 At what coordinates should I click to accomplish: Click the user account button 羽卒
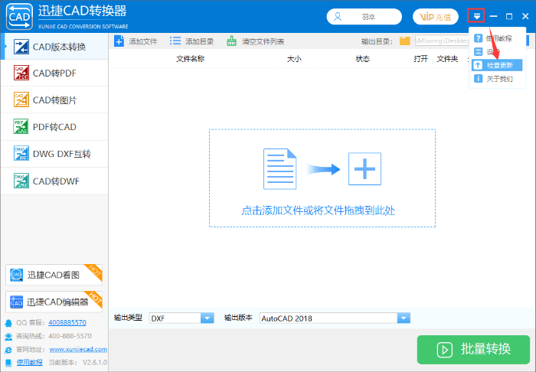364,16
